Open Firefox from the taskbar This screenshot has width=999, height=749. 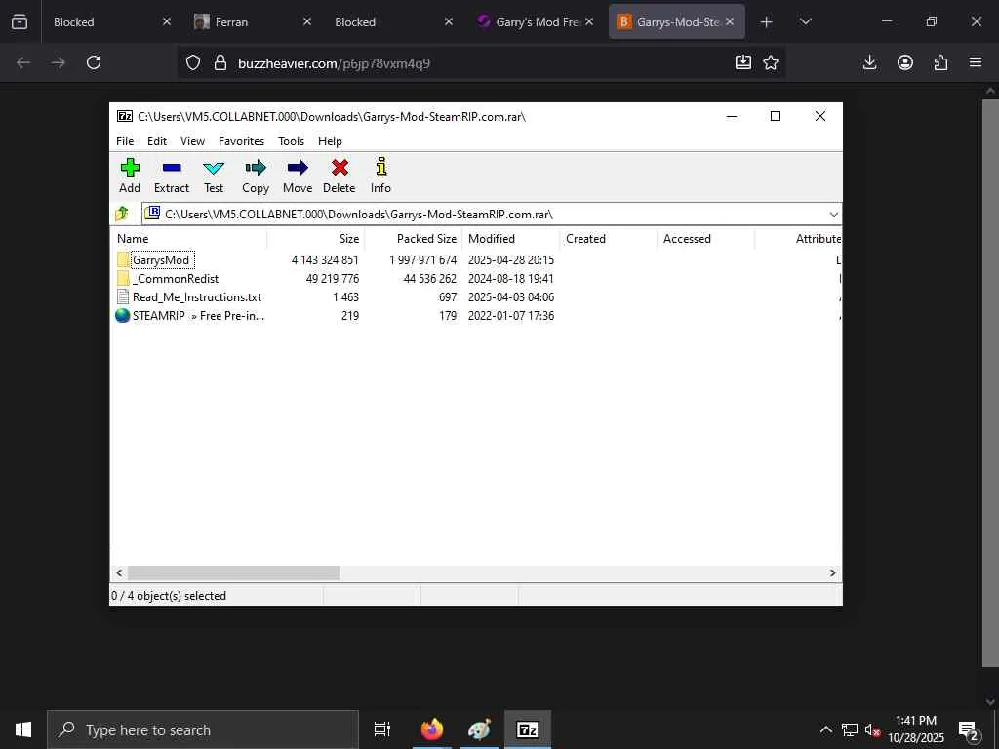pos(432,729)
